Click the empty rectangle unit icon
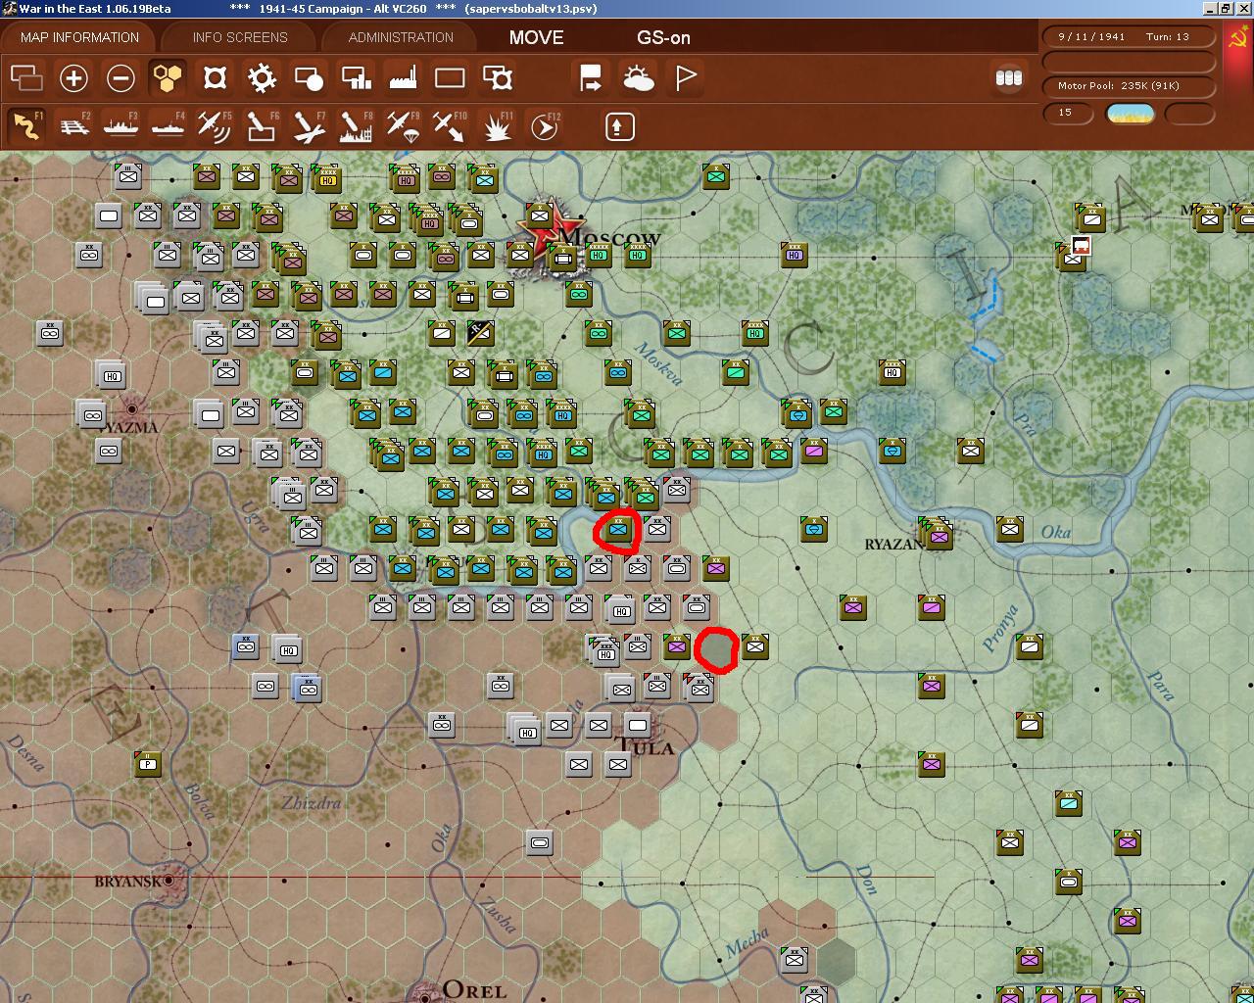The height and width of the screenshot is (1003, 1254). [450, 77]
